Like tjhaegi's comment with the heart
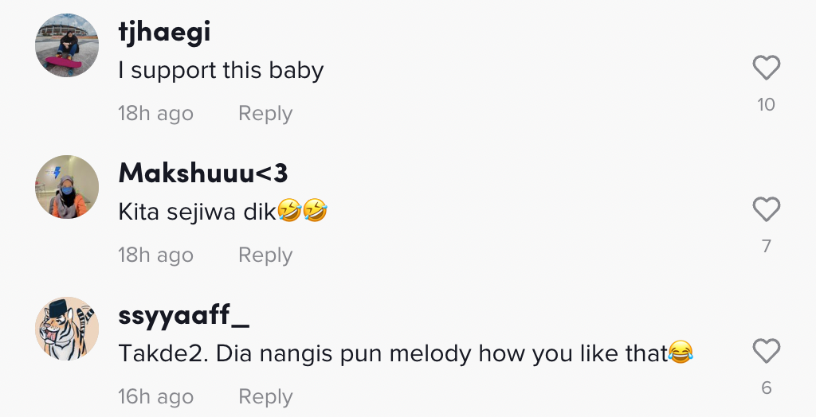 (766, 68)
